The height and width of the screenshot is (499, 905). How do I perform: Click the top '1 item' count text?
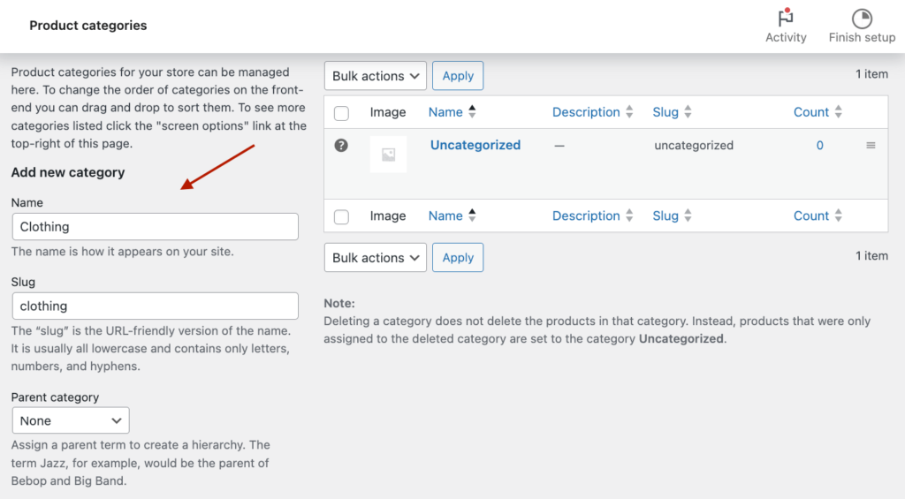pos(871,74)
